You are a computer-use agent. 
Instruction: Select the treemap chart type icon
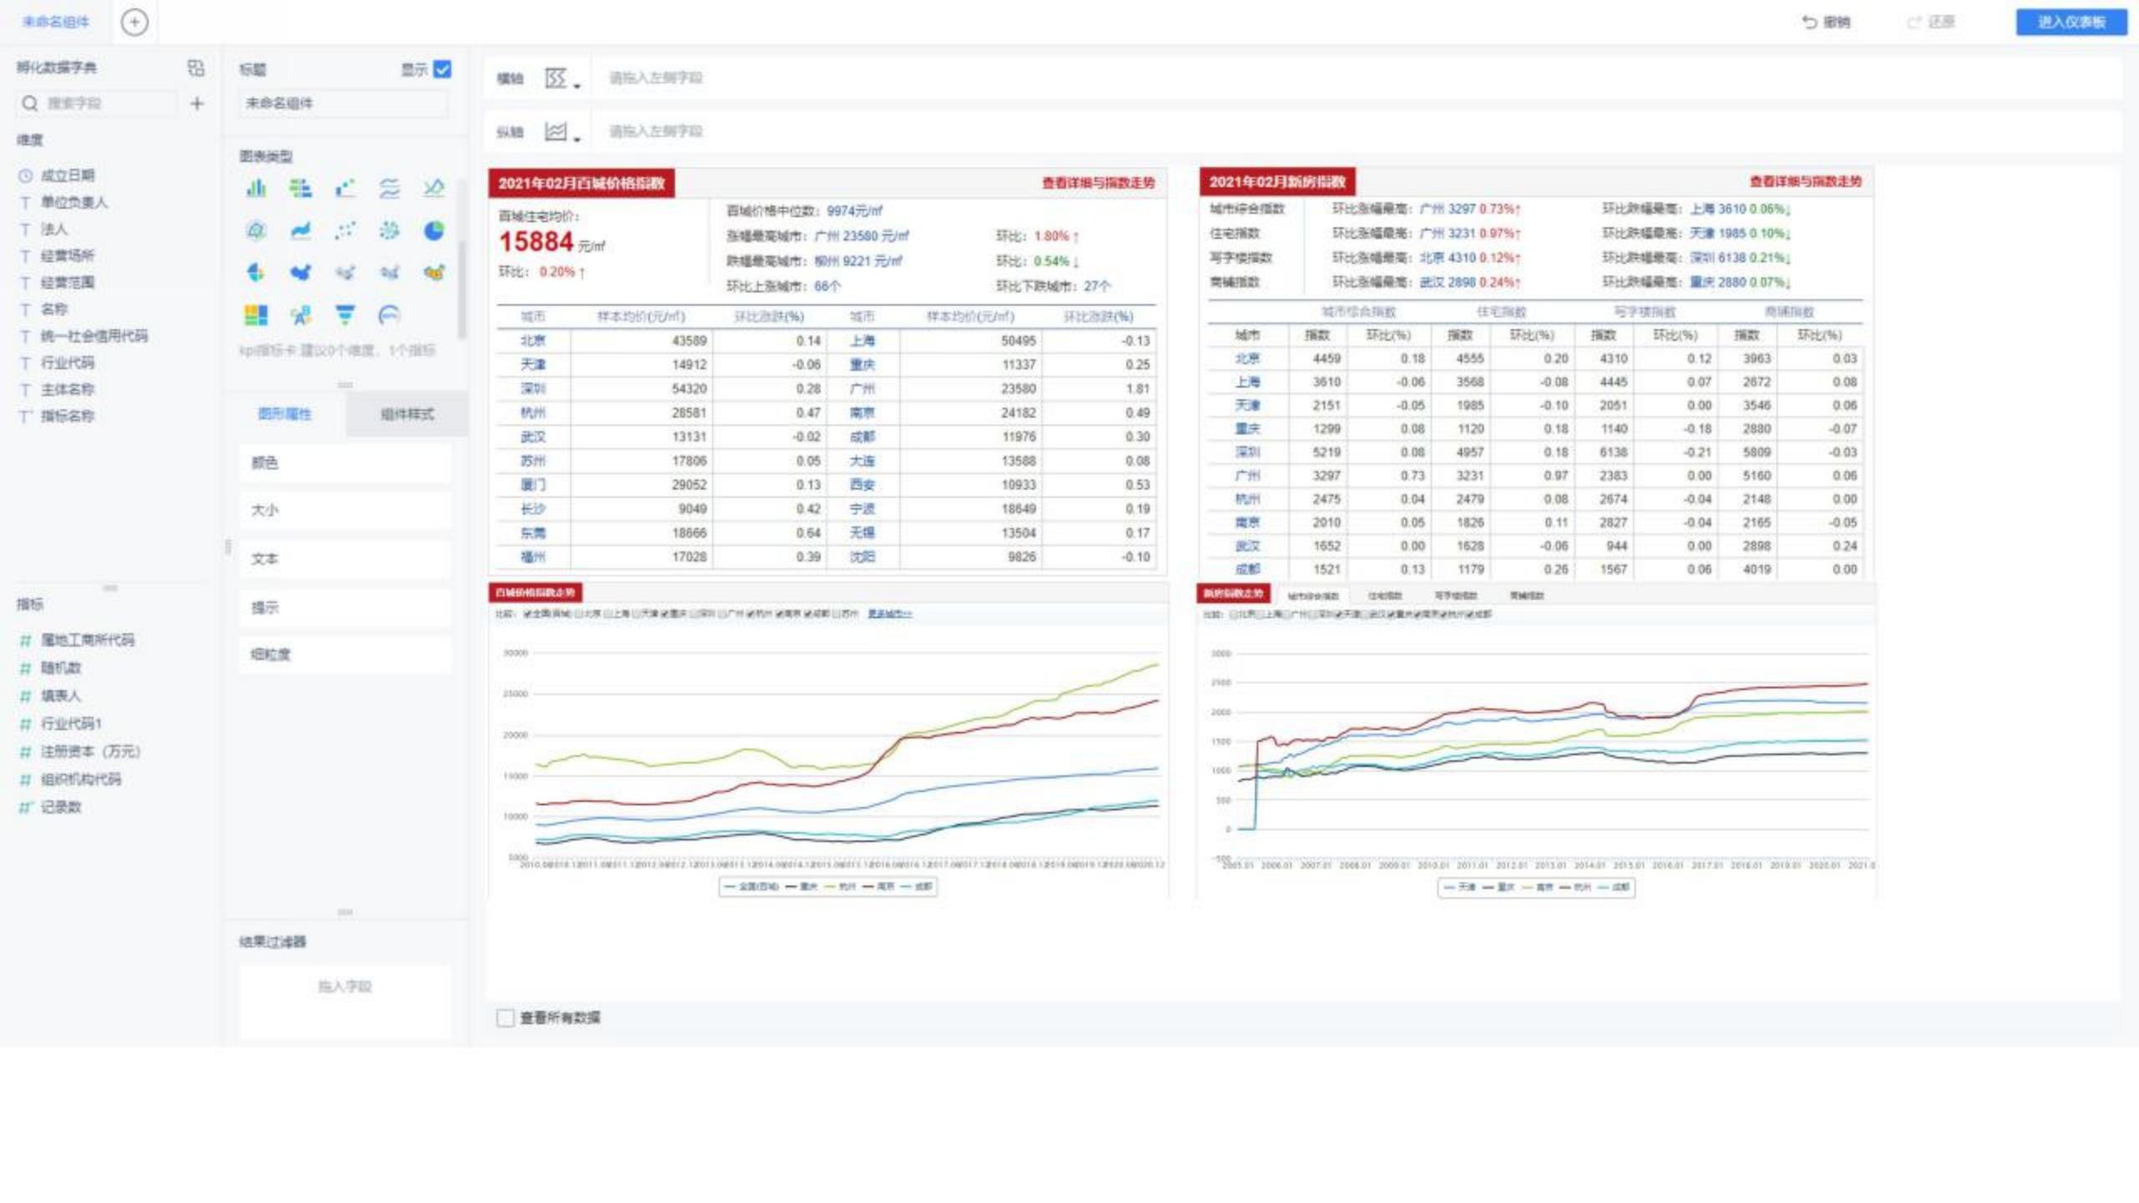(256, 315)
